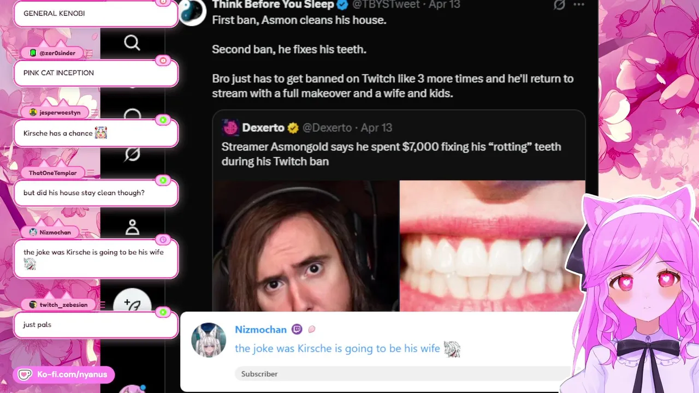Viewport: 699px width, 393px height.
Task: Open the Asmongold face photo
Action: (306, 246)
